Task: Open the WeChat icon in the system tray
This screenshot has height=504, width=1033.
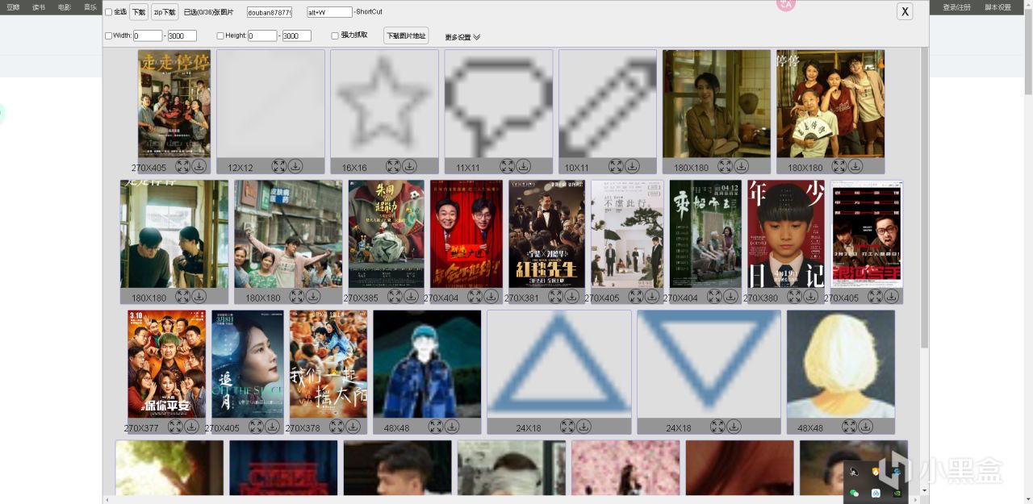Action: (854, 493)
